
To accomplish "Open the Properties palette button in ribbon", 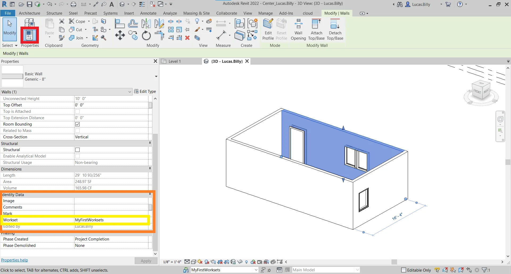I will click(x=30, y=35).
